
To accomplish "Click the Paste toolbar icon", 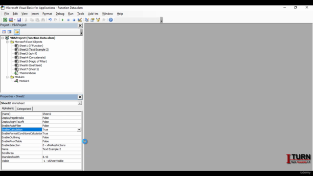I will coord(37,20).
